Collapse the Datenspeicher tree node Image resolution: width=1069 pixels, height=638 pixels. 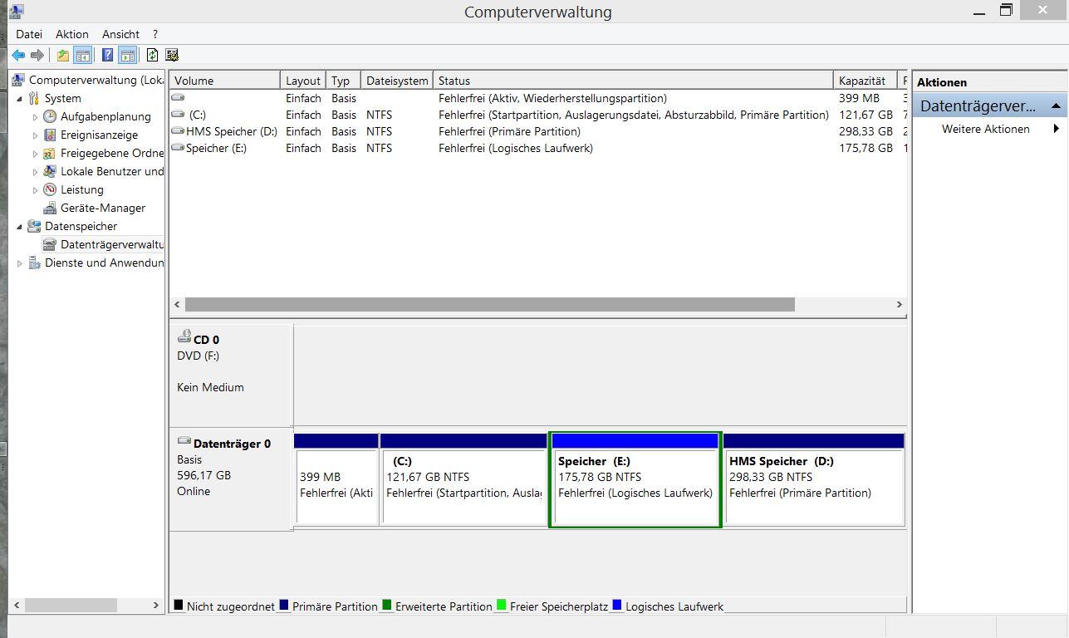pyautogui.click(x=20, y=226)
